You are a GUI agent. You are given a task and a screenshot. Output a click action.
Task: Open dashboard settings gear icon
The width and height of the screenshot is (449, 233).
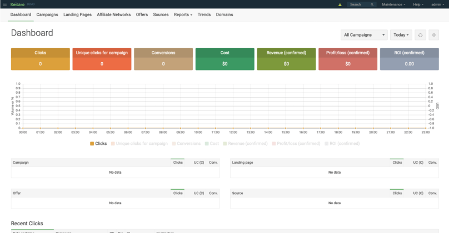click(x=434, y=35)
